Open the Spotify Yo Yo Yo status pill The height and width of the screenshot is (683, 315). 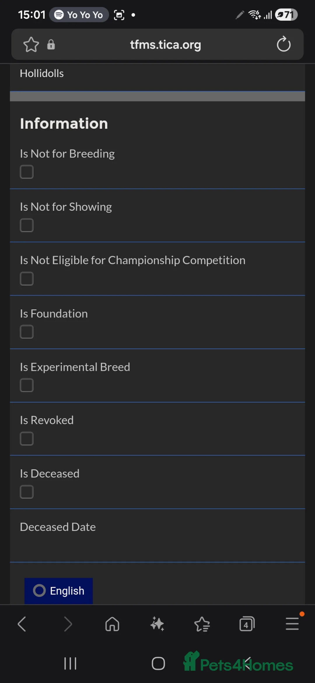(79, 15)
